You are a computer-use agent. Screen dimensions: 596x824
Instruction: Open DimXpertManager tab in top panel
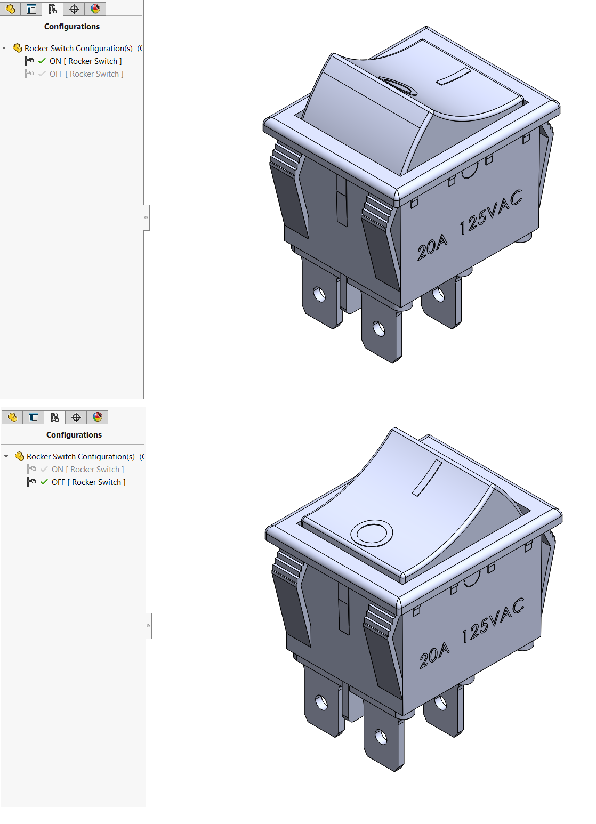point(74,9)
